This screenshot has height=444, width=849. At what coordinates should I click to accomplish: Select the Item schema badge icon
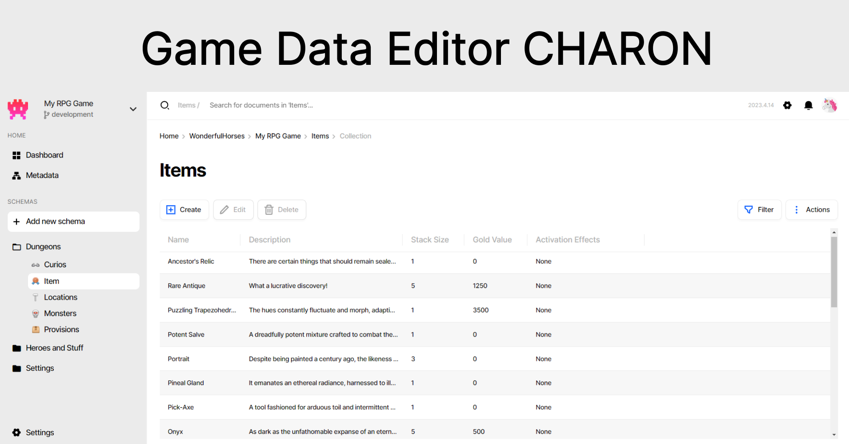(36, 281)
